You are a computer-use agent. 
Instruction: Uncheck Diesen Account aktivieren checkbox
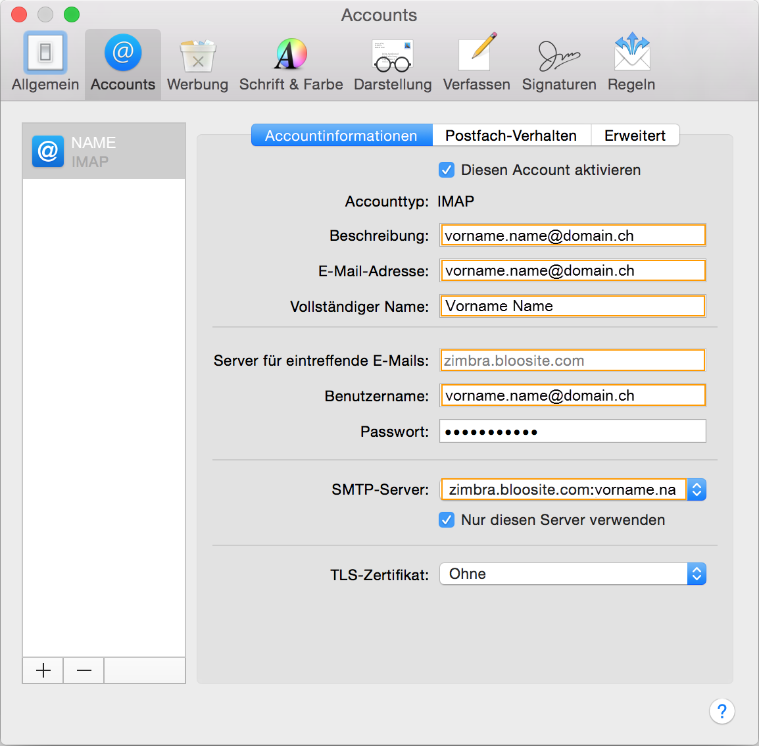point(447,170)
